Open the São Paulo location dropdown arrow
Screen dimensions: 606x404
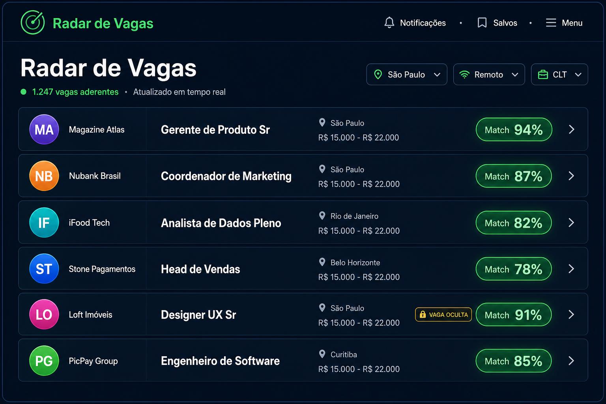click(x=437, y=75)
